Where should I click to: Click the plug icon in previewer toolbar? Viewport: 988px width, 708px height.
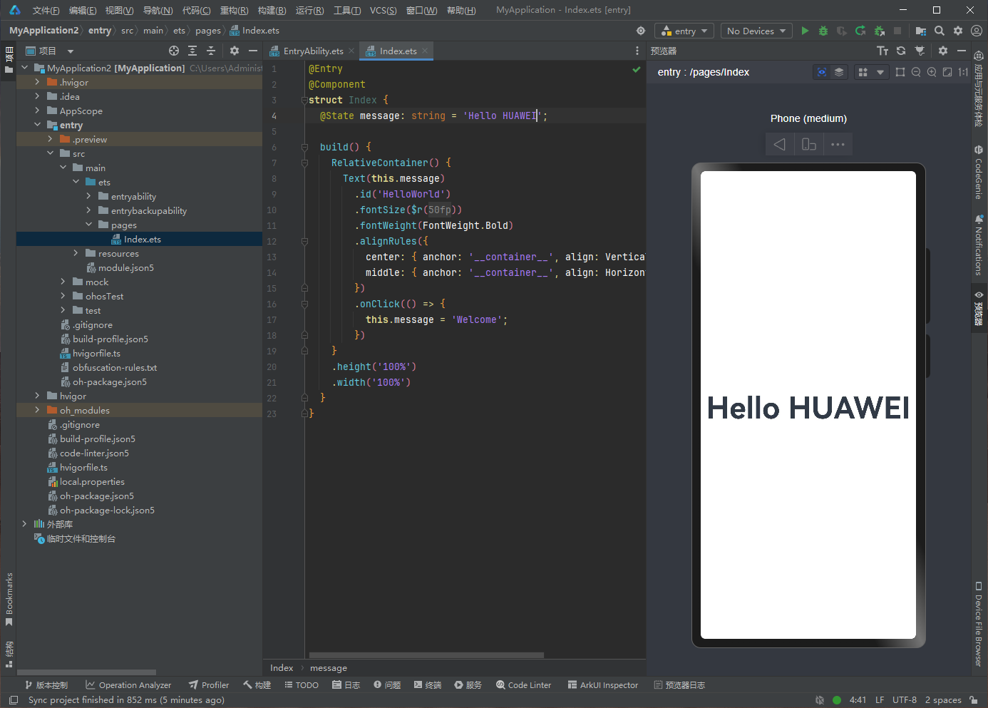pos(920,51)
